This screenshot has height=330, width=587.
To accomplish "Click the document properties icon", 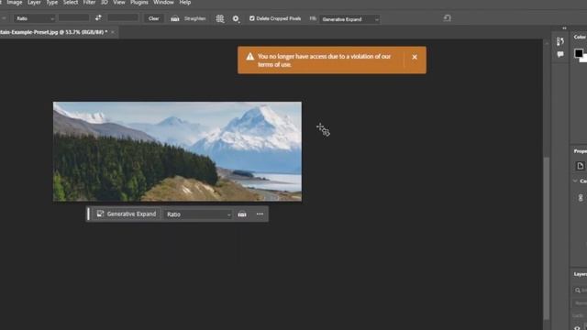I will tap(580, 166).
